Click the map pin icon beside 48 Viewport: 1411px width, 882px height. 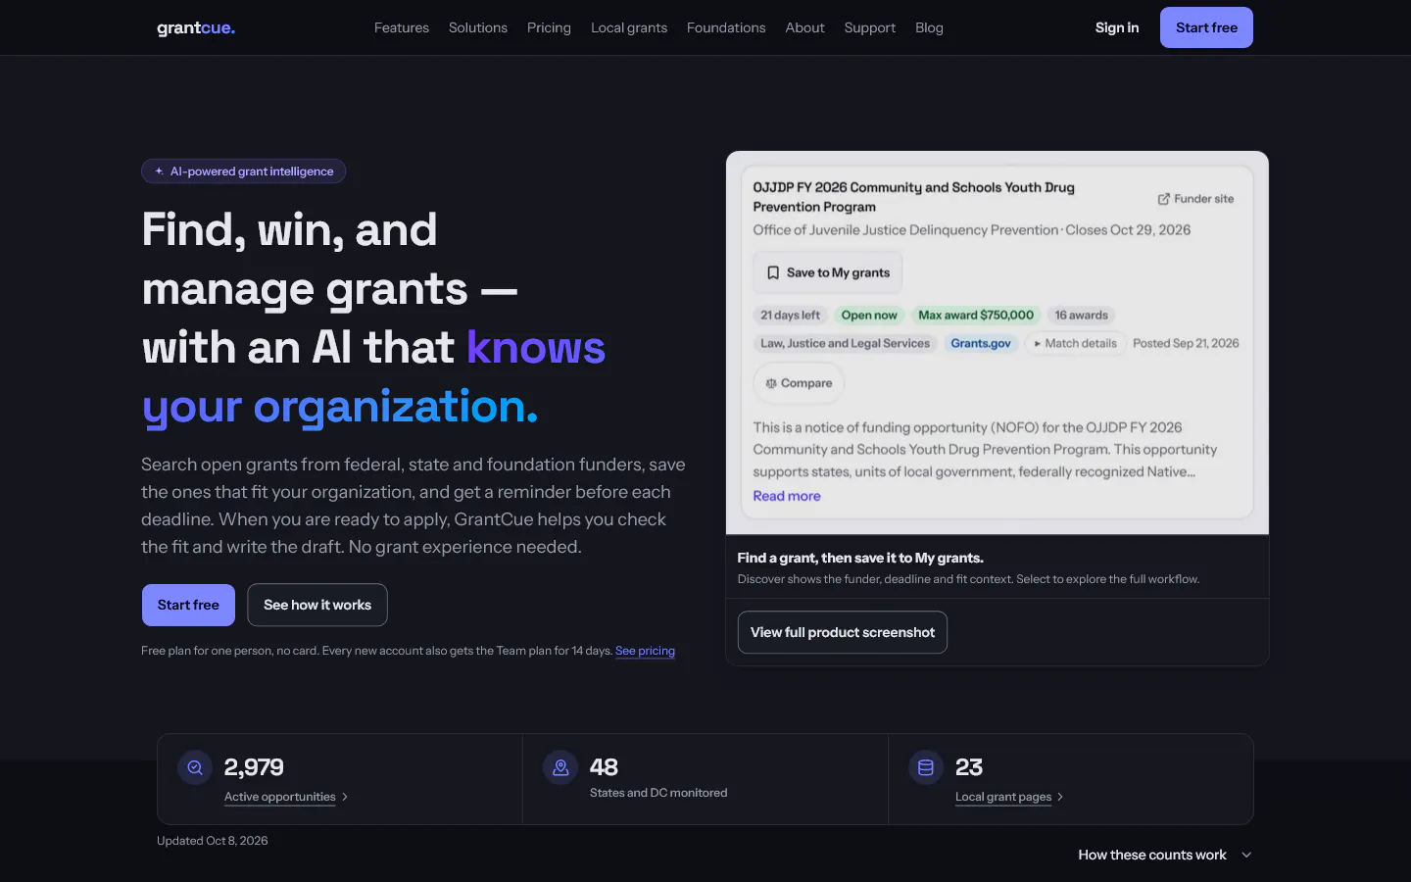pyautogui.click(x=560, y=767)
